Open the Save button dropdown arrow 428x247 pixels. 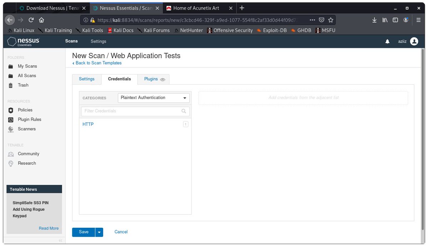coord(99,232)
